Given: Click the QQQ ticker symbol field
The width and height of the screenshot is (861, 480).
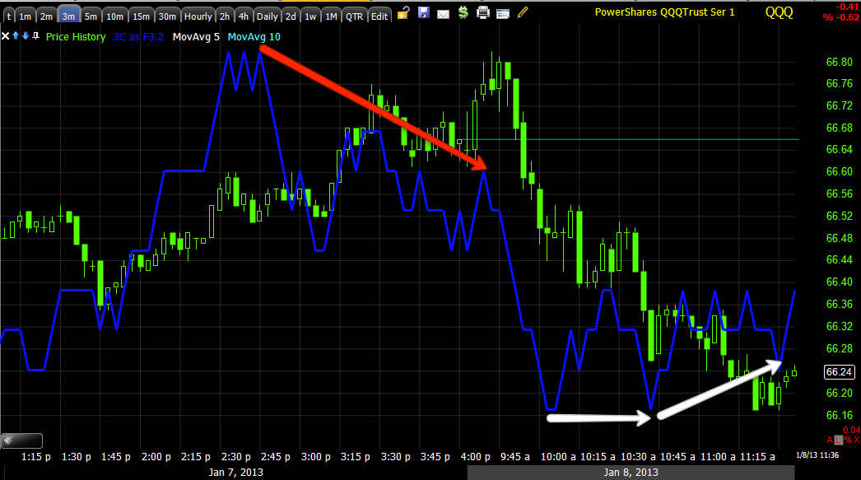Looking at the screenshot, I should pyautogui.click(x=780, y=12).
